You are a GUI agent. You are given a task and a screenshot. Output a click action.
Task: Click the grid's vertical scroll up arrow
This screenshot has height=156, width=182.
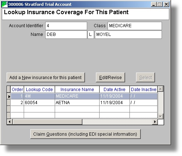160,89
